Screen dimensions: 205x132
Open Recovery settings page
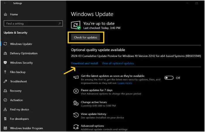(x=16, y=91)
